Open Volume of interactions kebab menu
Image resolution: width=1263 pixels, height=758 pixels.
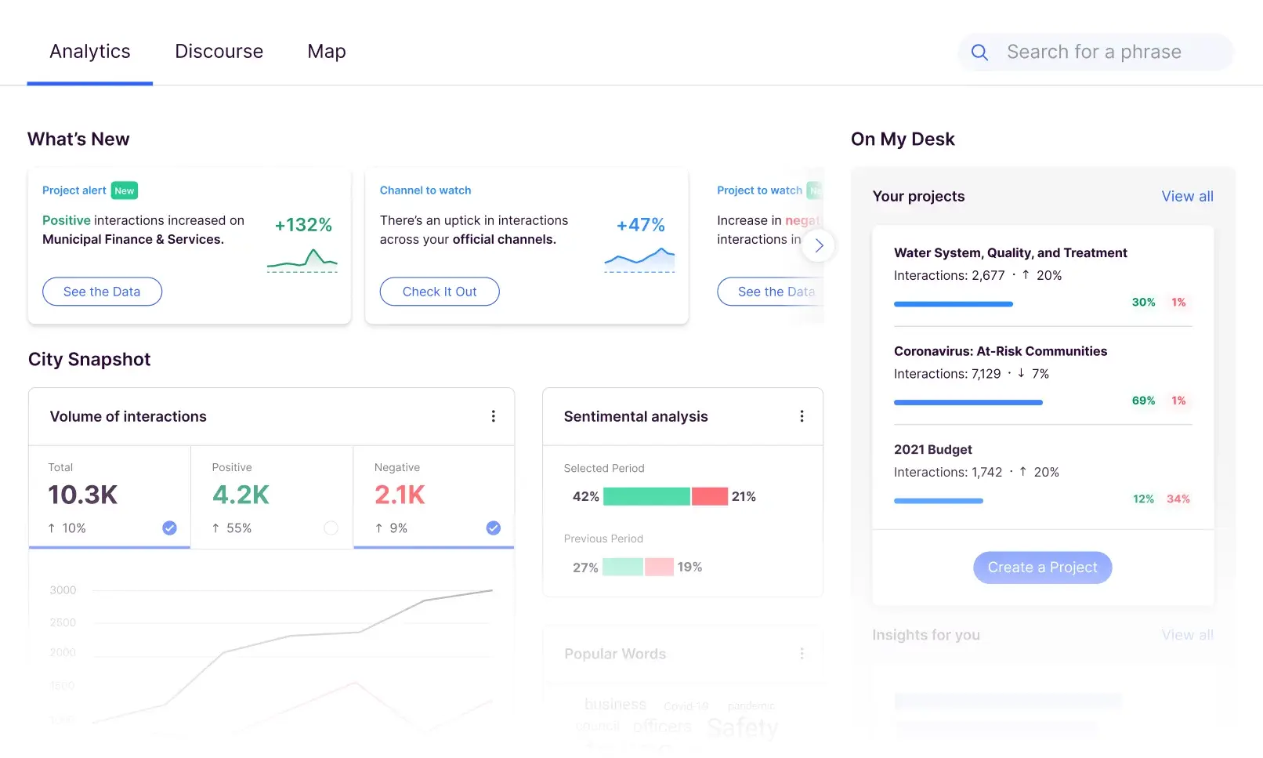(x=493, y=416)
